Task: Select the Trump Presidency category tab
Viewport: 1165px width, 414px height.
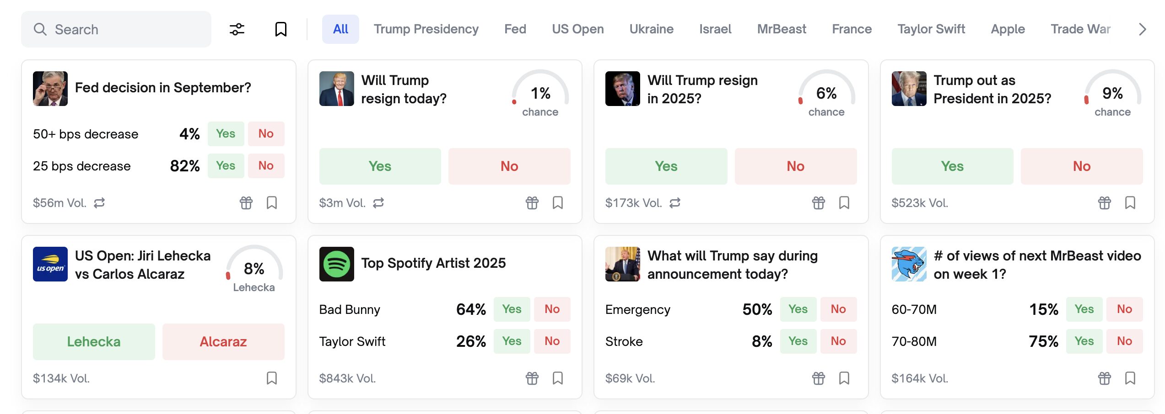Action: (x=426, y=29)
